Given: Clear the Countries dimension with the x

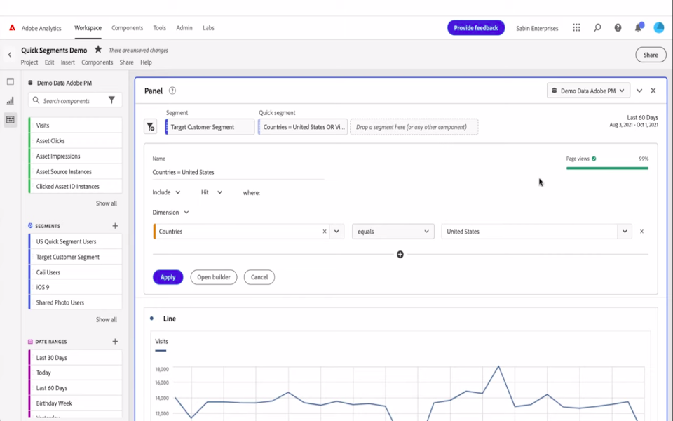Looking at the screenshot, I should pos(325,231).
